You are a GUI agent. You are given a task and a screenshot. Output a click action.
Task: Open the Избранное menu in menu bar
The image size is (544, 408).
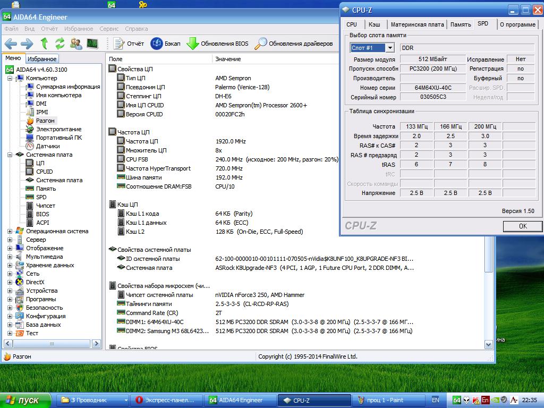79,29
